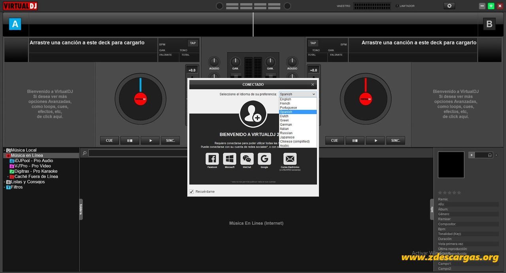Viewport: 506px width, 273px height.
Task: Expand the Música Local folder
Action: click(x=4, y=150)
